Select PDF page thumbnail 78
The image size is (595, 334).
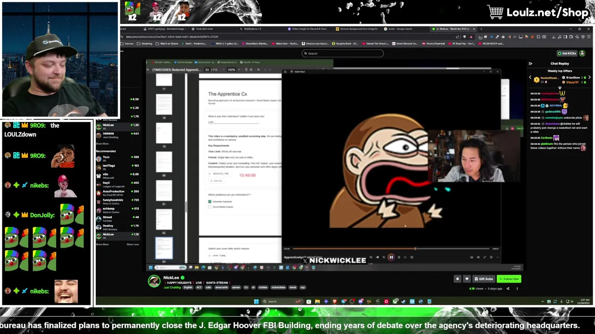point(164,104)
